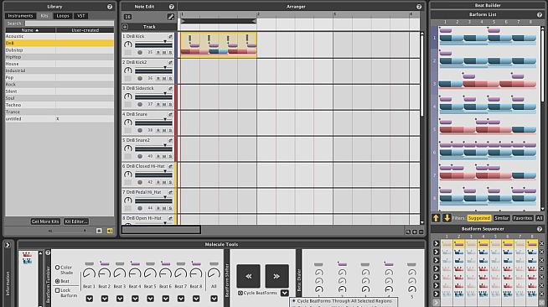Select the Color Shade radio button
548x307 pixels.
(x=57, y=268)
